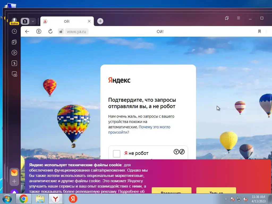272x204 pixels.
Task: Open Windows Explorer from the taskbar
Action: [40, 199]
